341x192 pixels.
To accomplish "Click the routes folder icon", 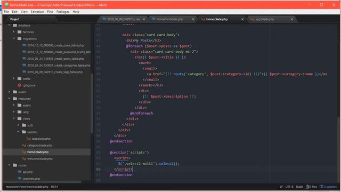I will coord(15,165).
